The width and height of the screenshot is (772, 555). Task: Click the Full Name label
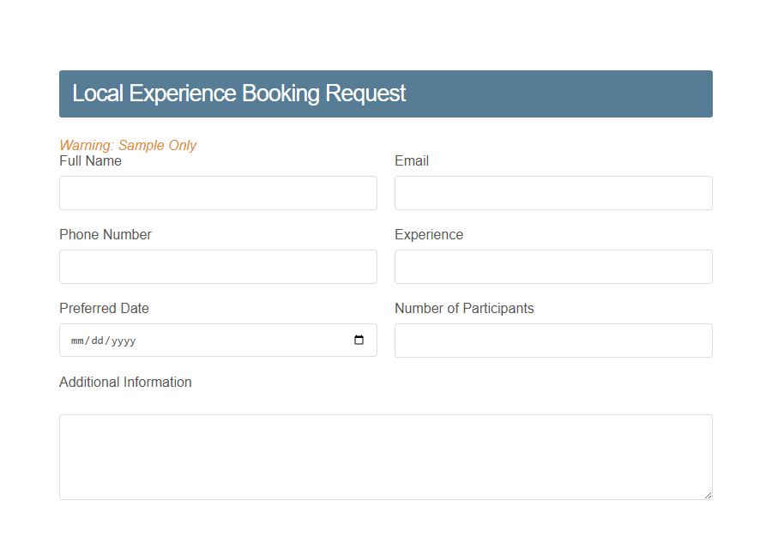coord(90,160)
